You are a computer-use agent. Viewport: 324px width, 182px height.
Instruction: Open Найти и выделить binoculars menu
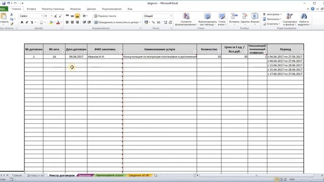pos(304,19)
